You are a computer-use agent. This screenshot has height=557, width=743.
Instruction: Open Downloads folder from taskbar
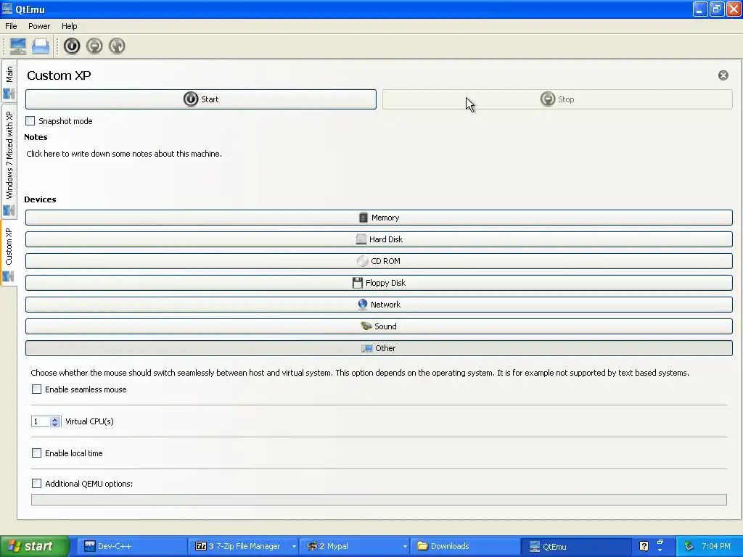click(465, 546)
